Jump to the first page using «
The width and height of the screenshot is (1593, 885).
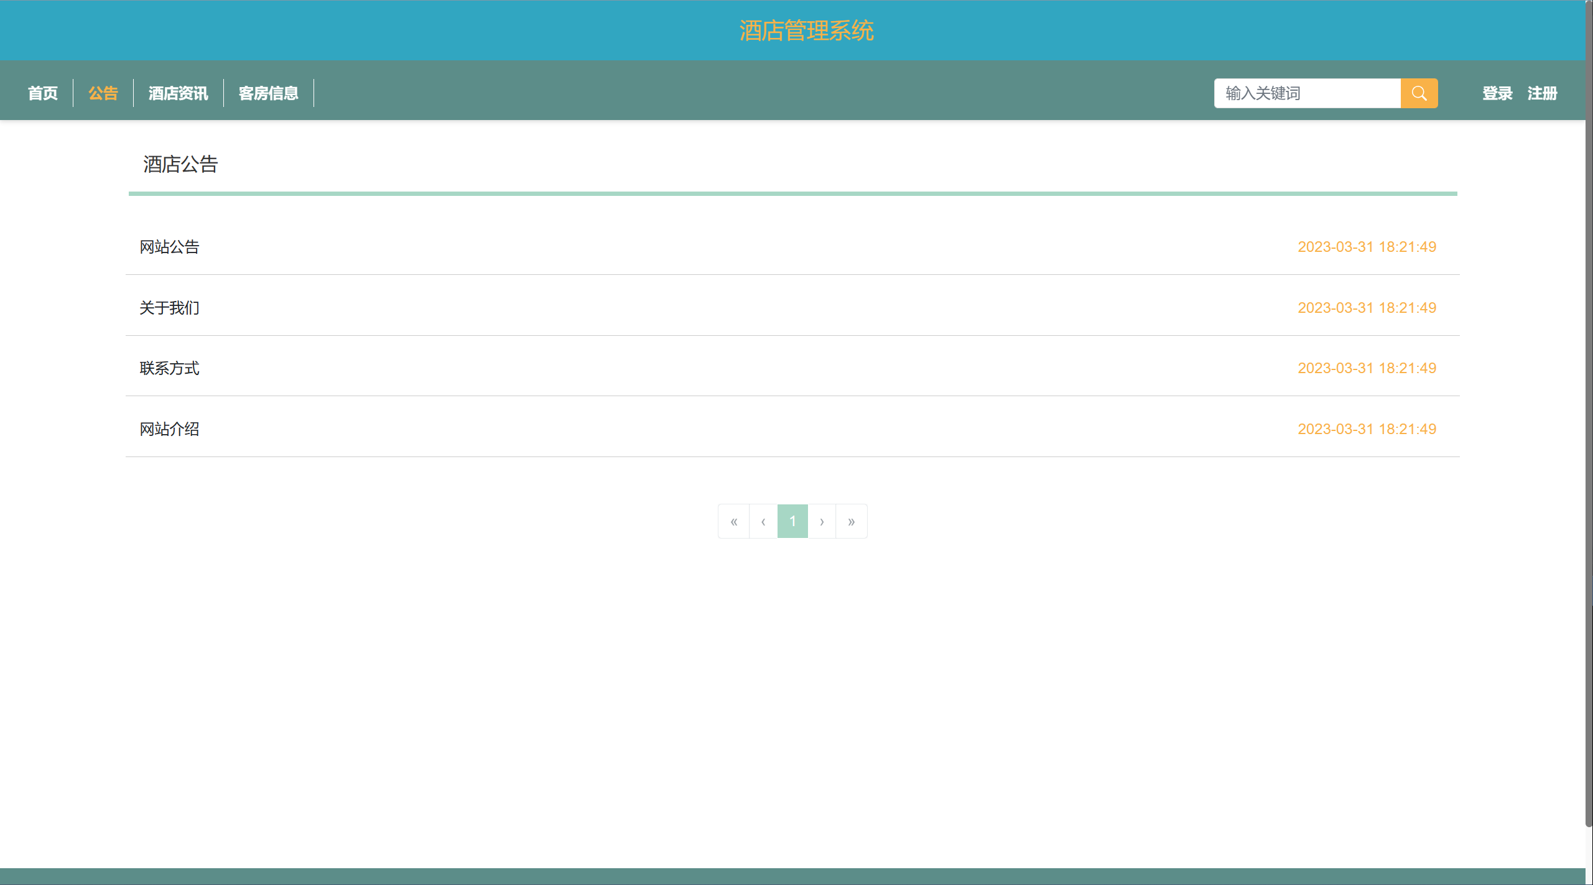[734, 521]
